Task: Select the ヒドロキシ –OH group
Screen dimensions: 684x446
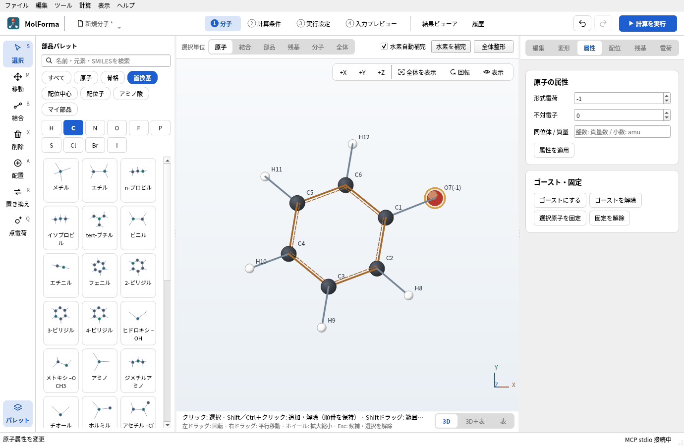Action: tap(138, 323)
